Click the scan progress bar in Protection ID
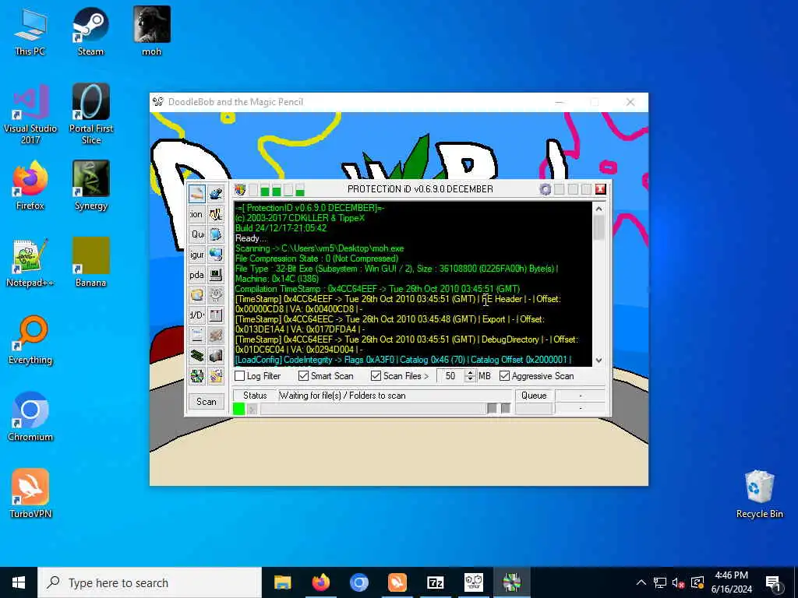This screenshot has width=798, height=598. pyautogui.click(x=373, y=408)
